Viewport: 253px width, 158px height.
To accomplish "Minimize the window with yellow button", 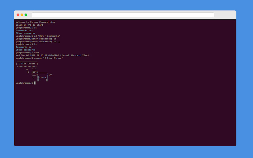I will pos(22,15).
